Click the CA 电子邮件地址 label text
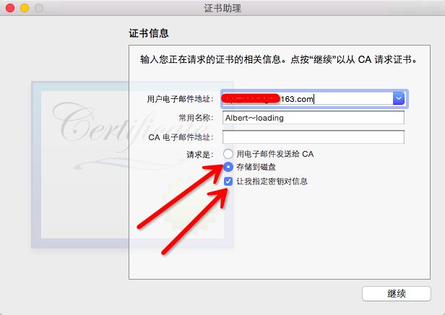The height and width of the screenshot is (315, 445). [181, 137]
